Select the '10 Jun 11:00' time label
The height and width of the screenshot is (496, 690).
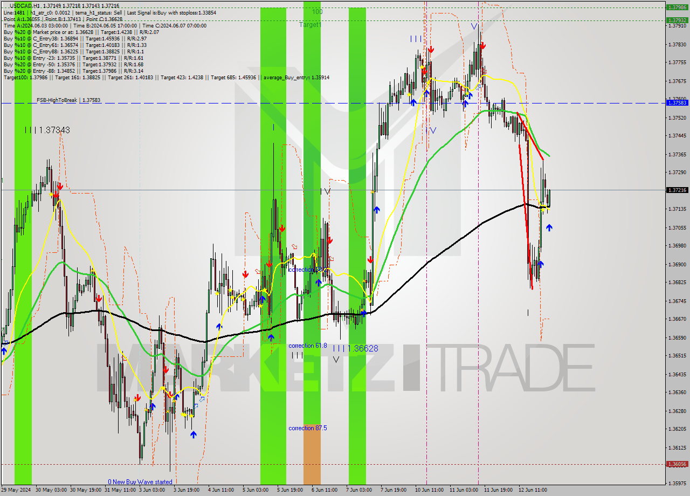point(430,490)
